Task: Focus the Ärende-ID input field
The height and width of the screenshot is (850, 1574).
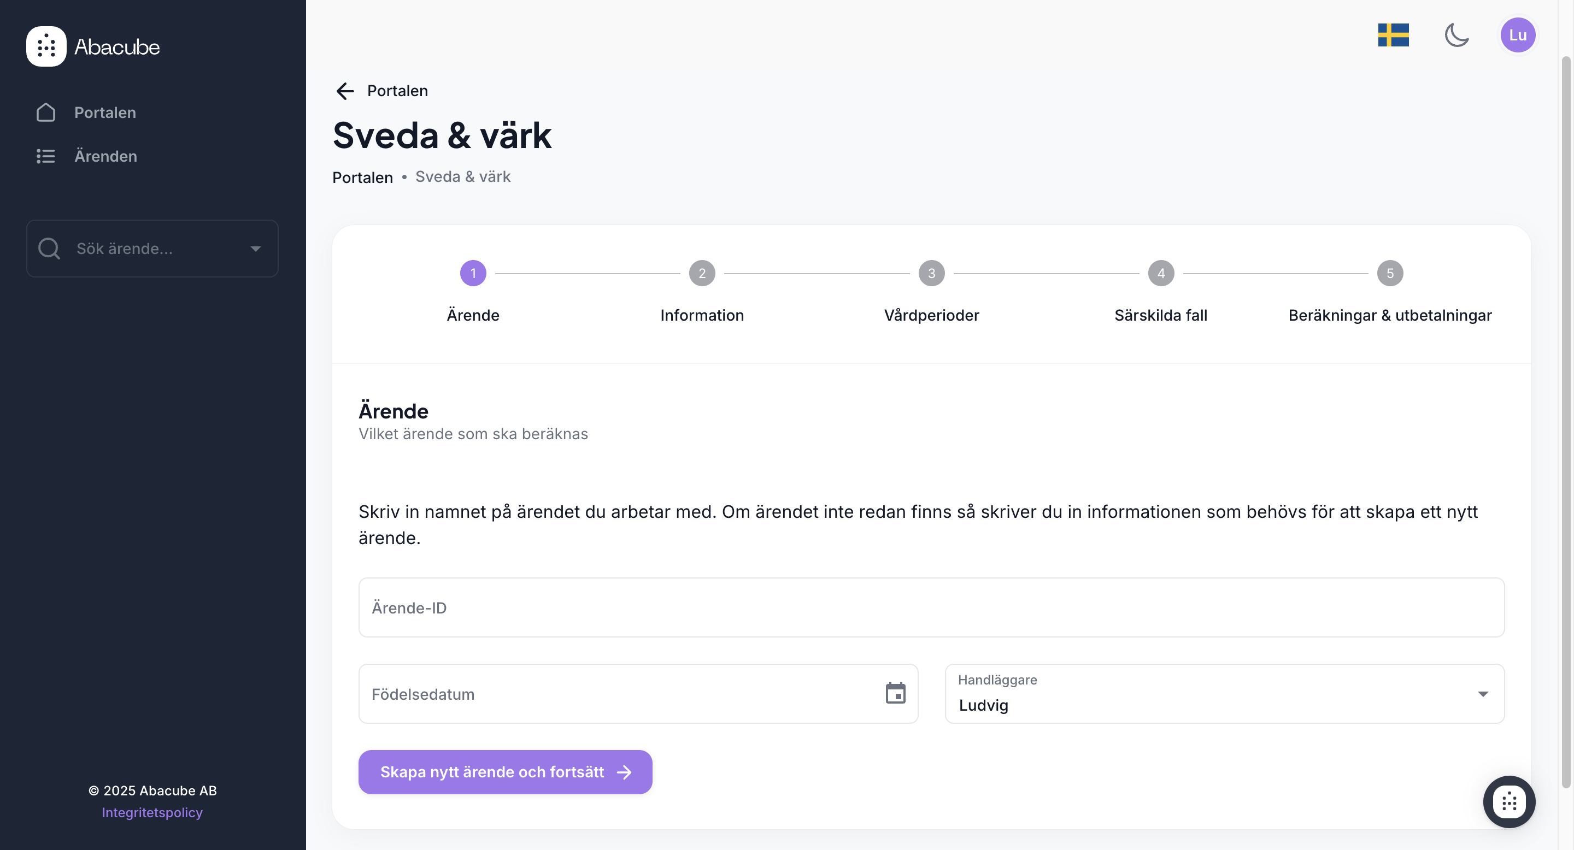Action: [x=931, y=607]
